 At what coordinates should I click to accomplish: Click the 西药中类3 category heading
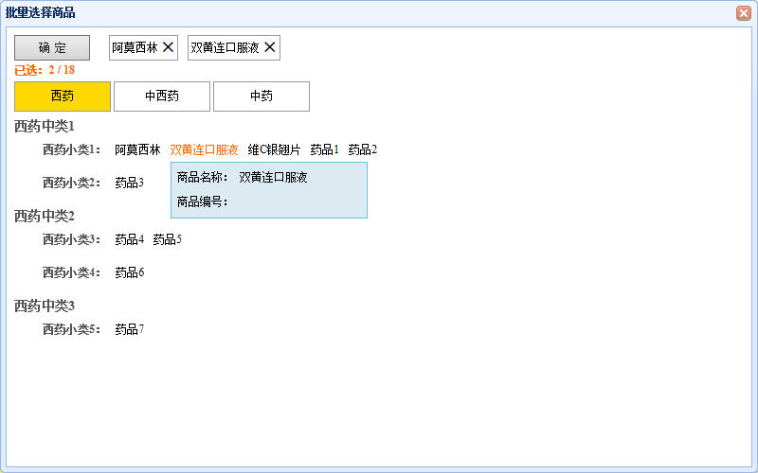click(44, 306)
